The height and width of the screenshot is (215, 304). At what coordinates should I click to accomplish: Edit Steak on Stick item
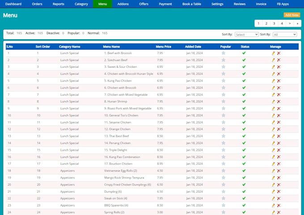273,198
